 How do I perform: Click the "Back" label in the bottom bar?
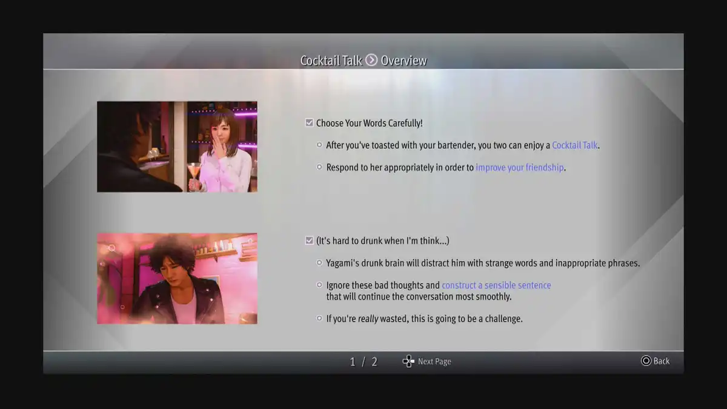[661, 361]
